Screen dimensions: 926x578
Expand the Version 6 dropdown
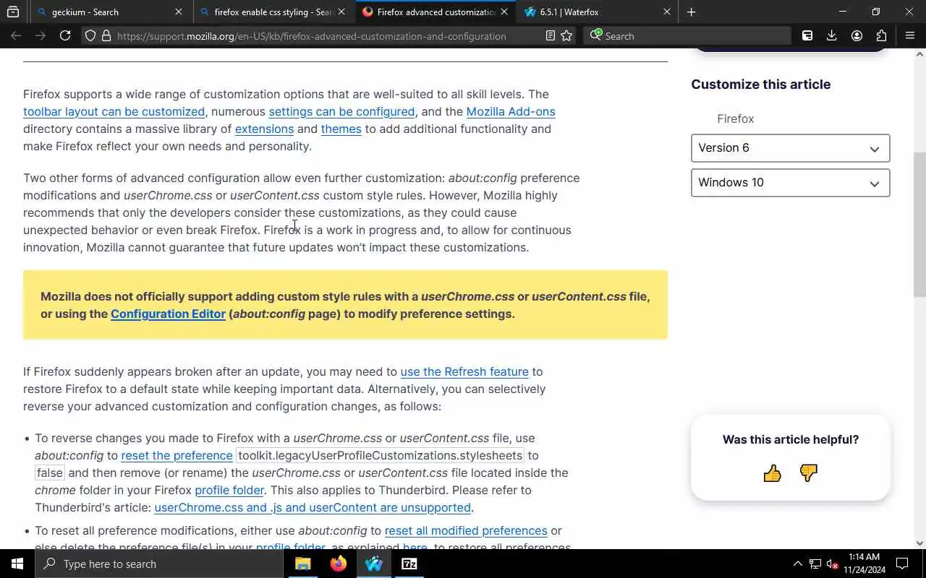coord(790,148)
